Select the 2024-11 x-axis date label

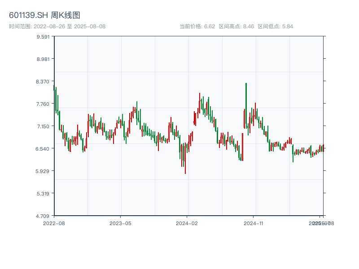coord(254,223)
